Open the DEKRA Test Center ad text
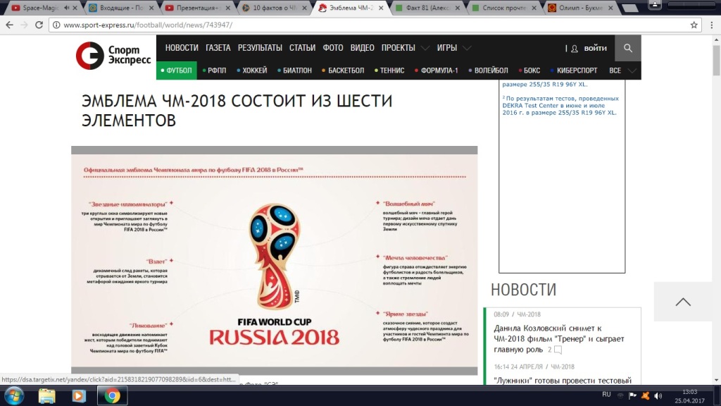The image size is (721, 406). tap(560, 106)
